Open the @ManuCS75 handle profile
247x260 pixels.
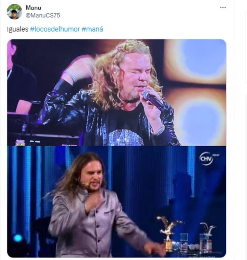pos(43,15)
